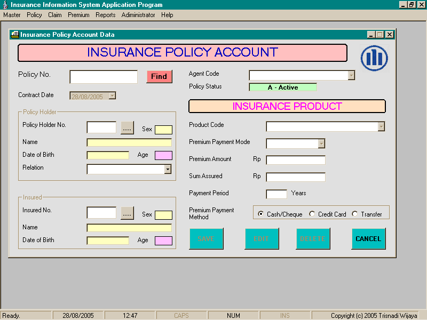Expand the Premium Payment Mode dropdown
This screenshot has height=320, width=427.
coord(321,143)
